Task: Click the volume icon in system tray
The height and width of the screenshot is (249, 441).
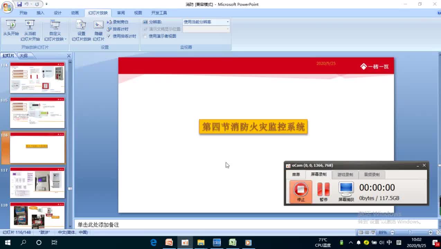Action: [x=381, y=242]
